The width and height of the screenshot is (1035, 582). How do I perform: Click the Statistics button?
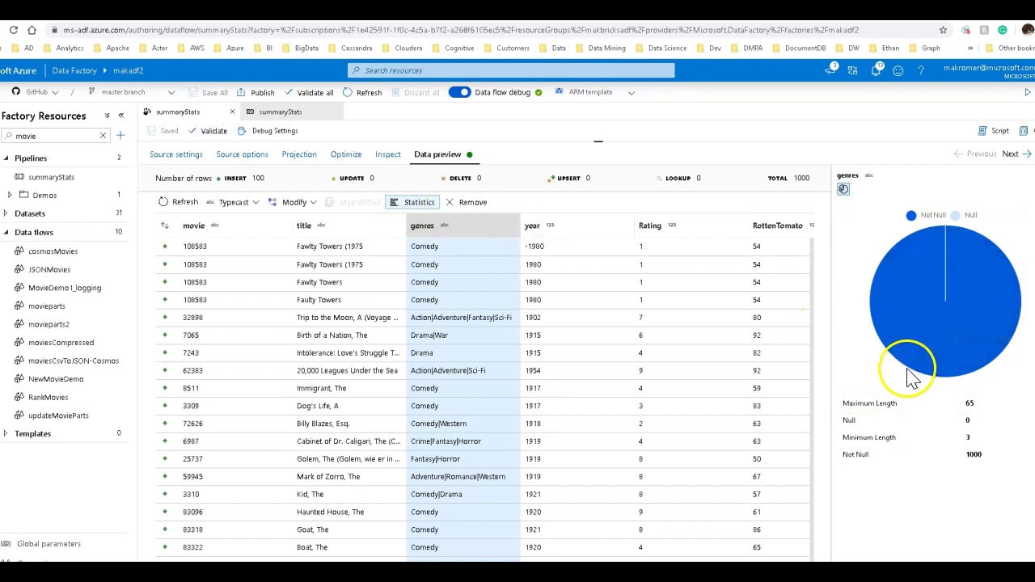pyautogui.click(x=412, y=202)
